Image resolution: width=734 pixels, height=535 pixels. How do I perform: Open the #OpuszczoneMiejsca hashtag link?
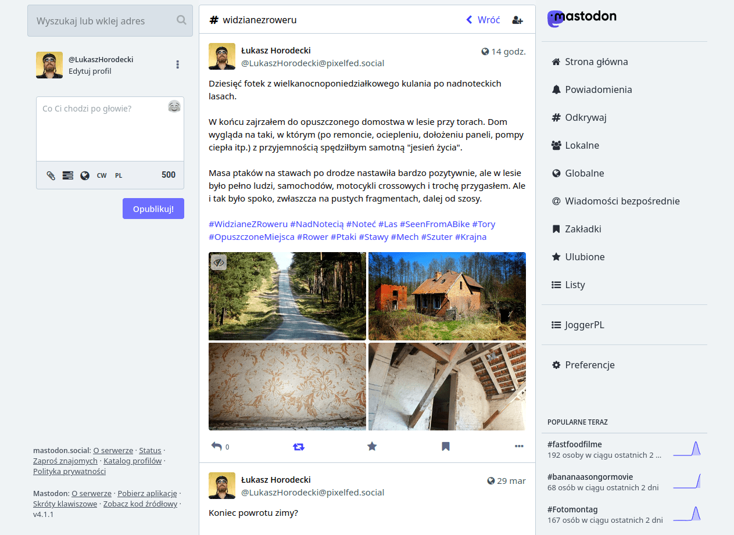[x=252, y=237]
